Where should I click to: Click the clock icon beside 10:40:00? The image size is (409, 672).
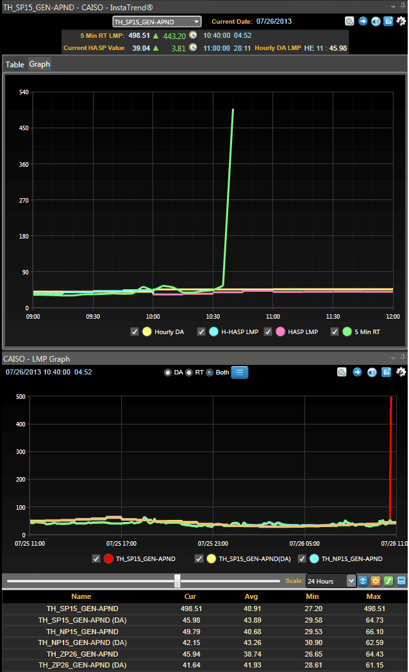coord(193,35)
